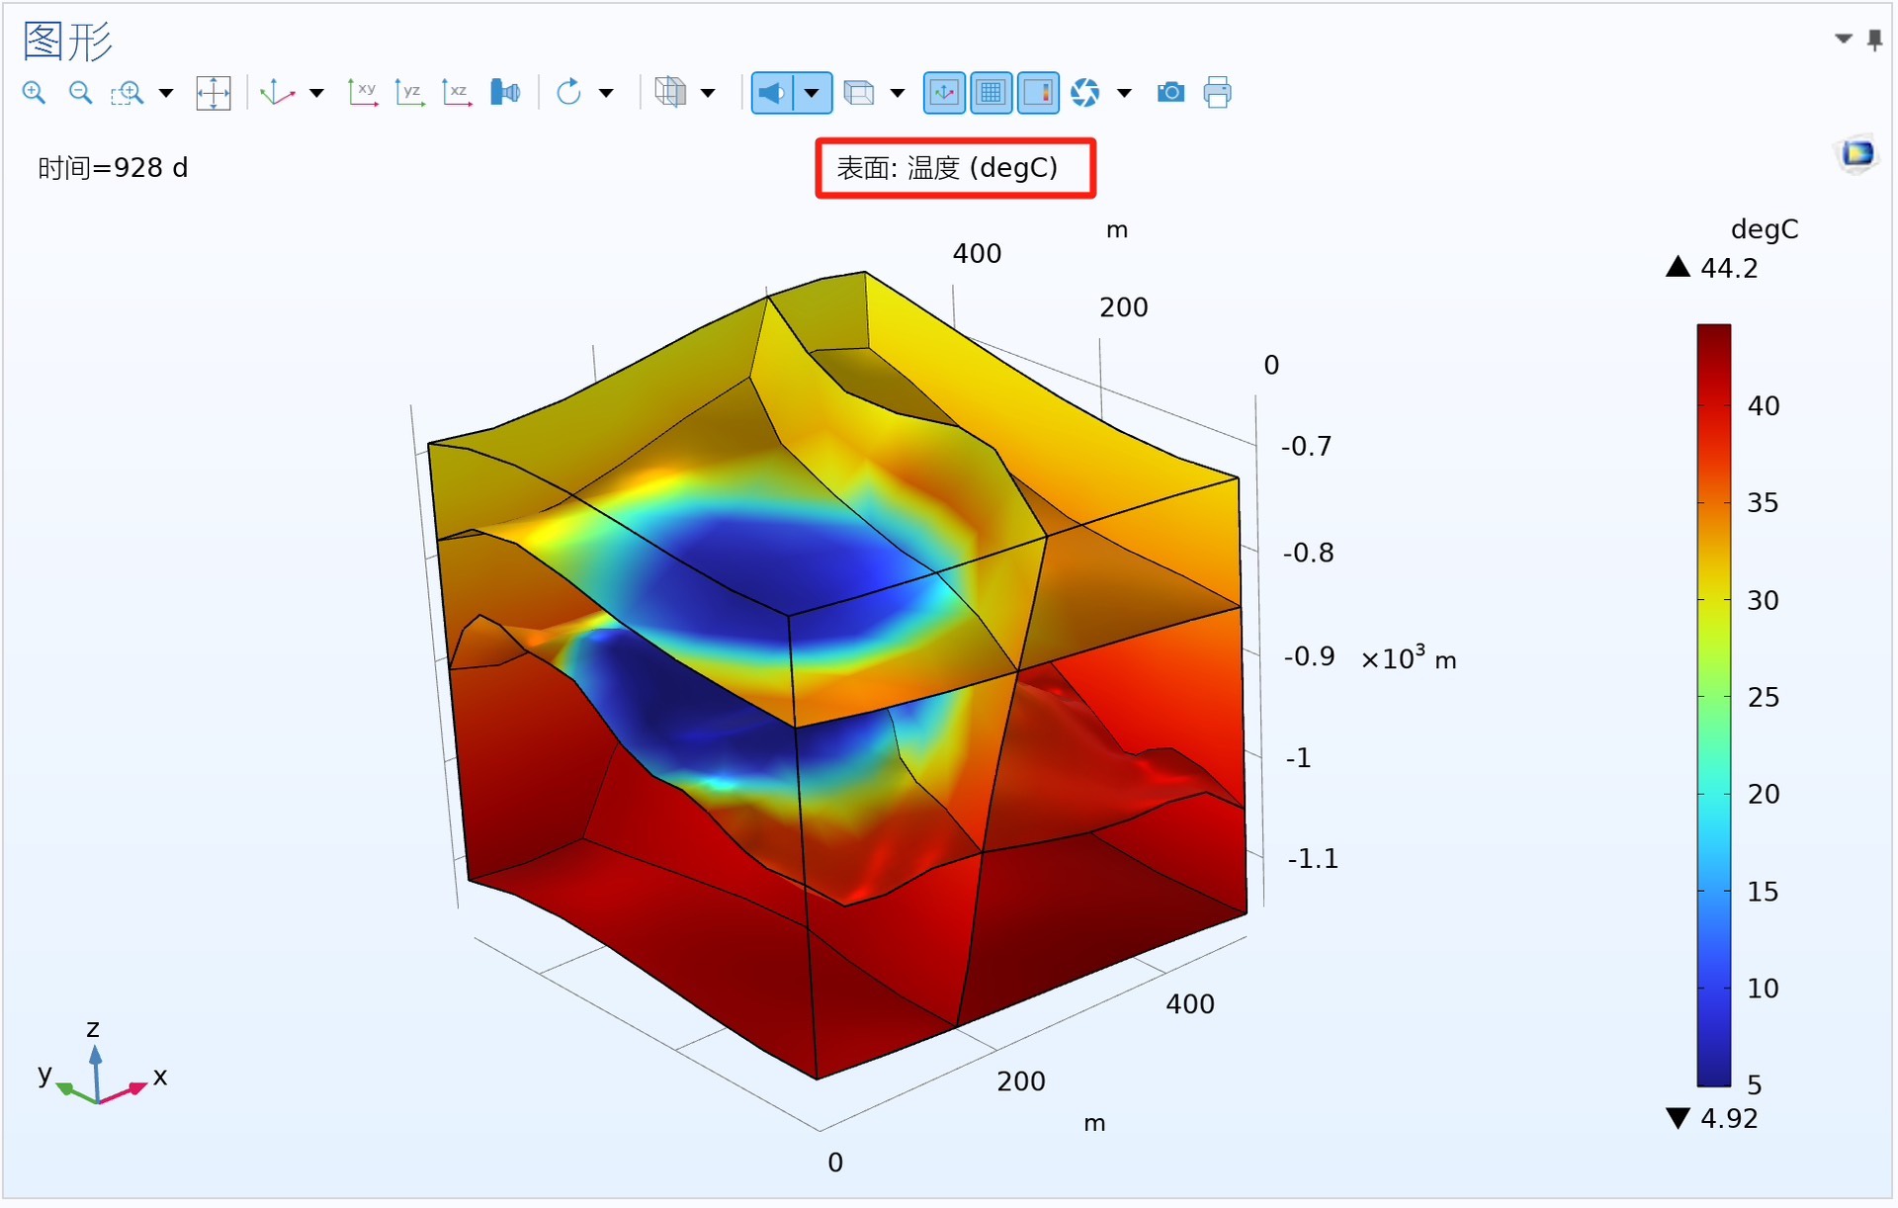Switch to the yz plane view
This screenshot has height=1208, width=1898.
409,93
